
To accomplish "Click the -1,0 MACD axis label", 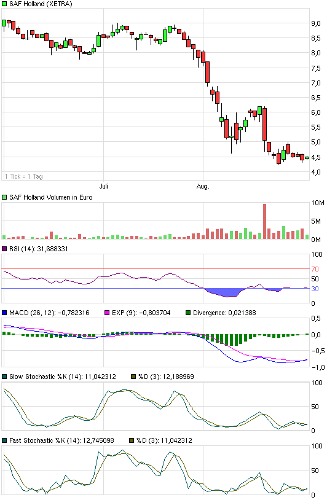I will coord(318,368).
